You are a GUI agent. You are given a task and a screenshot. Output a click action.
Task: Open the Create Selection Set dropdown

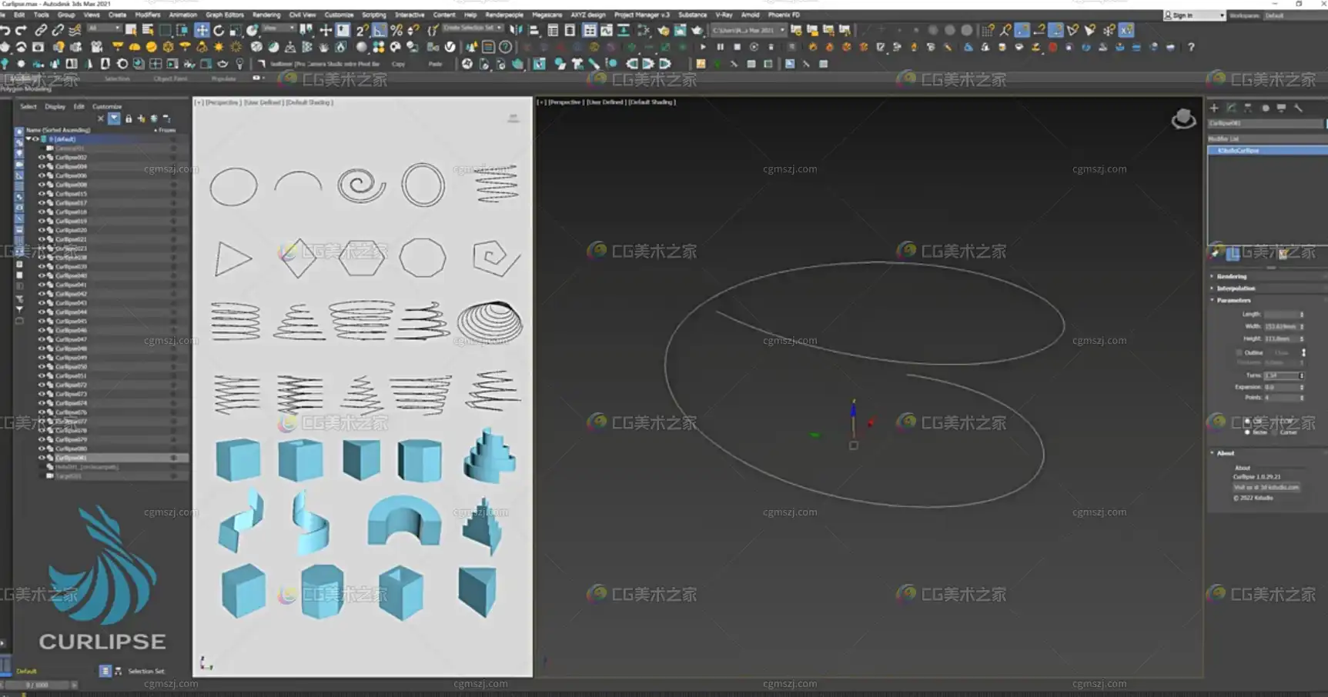click(x=473, y=28)
